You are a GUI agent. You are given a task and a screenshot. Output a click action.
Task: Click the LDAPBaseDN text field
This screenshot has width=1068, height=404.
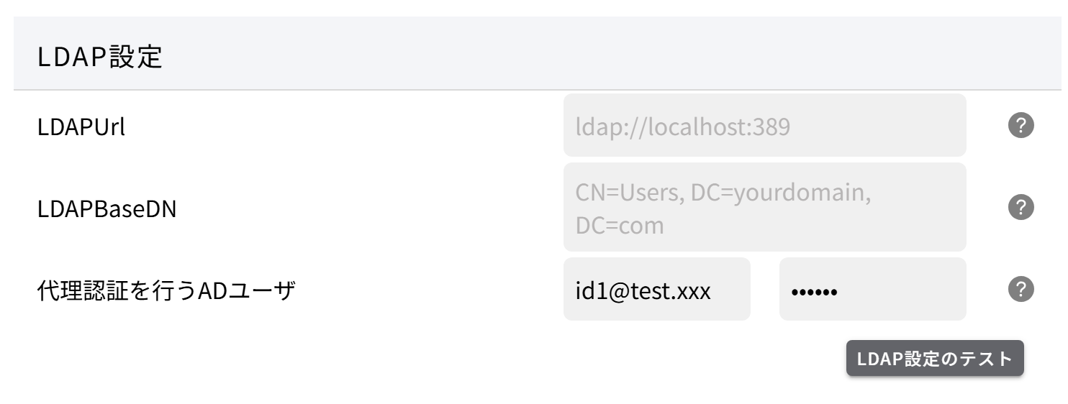click(x=764, y=207)
